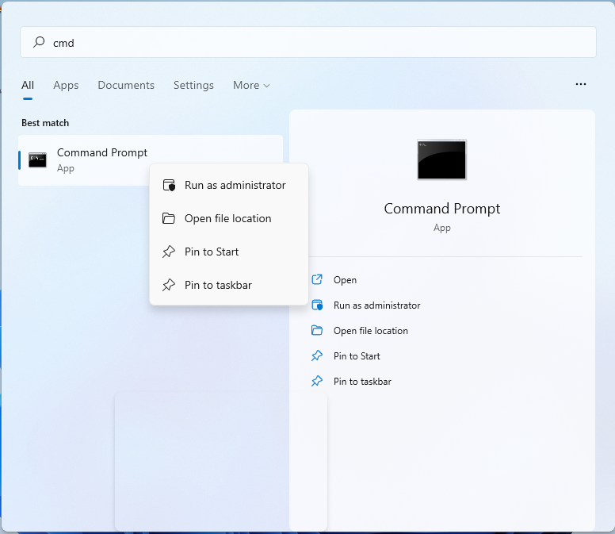Expand the More dropdown
Viewport: 615px width, 534px height.
click(x=251, y=85)
